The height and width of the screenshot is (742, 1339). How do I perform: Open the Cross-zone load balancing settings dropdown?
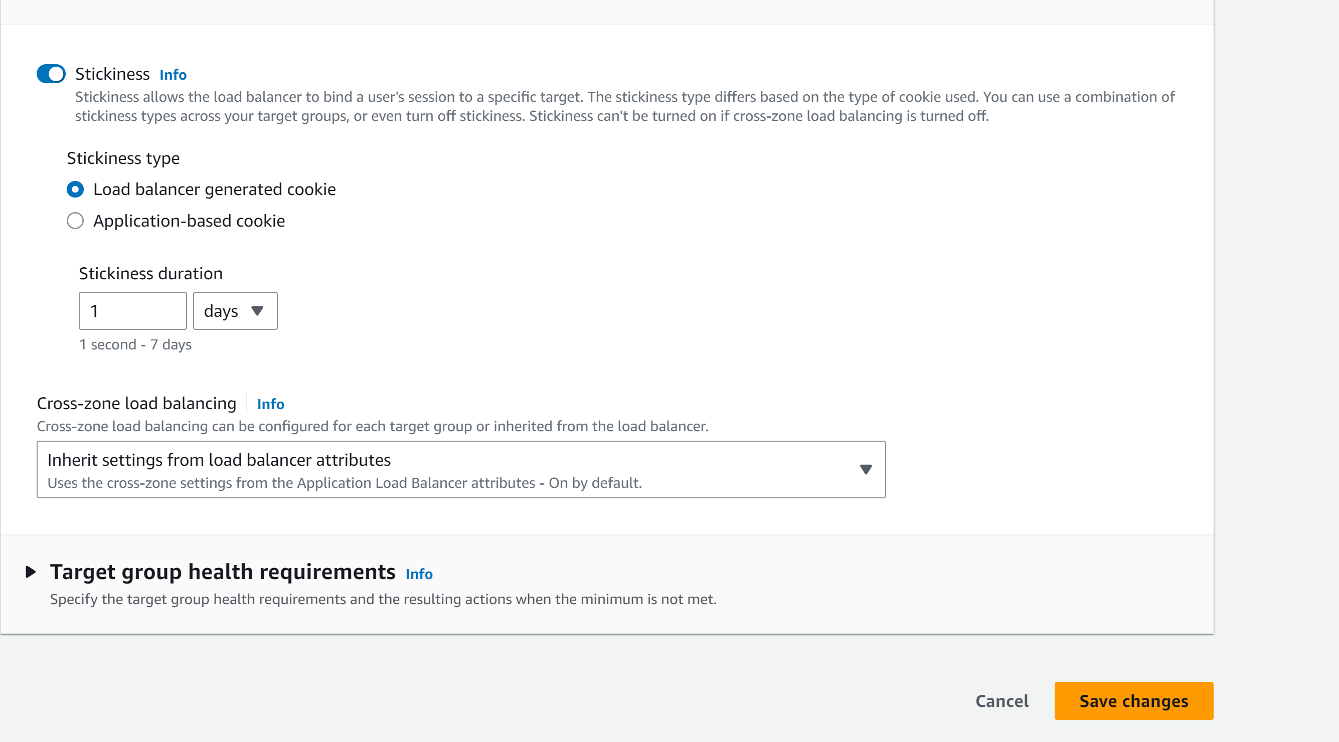tap(461, 470)
